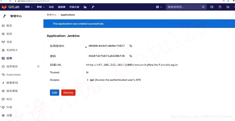Open issues icon in top navbar
235x121 pixels.
212,7
